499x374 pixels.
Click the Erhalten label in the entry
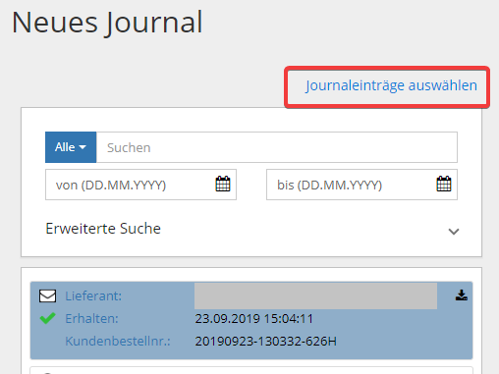click(x=91, y=319)
